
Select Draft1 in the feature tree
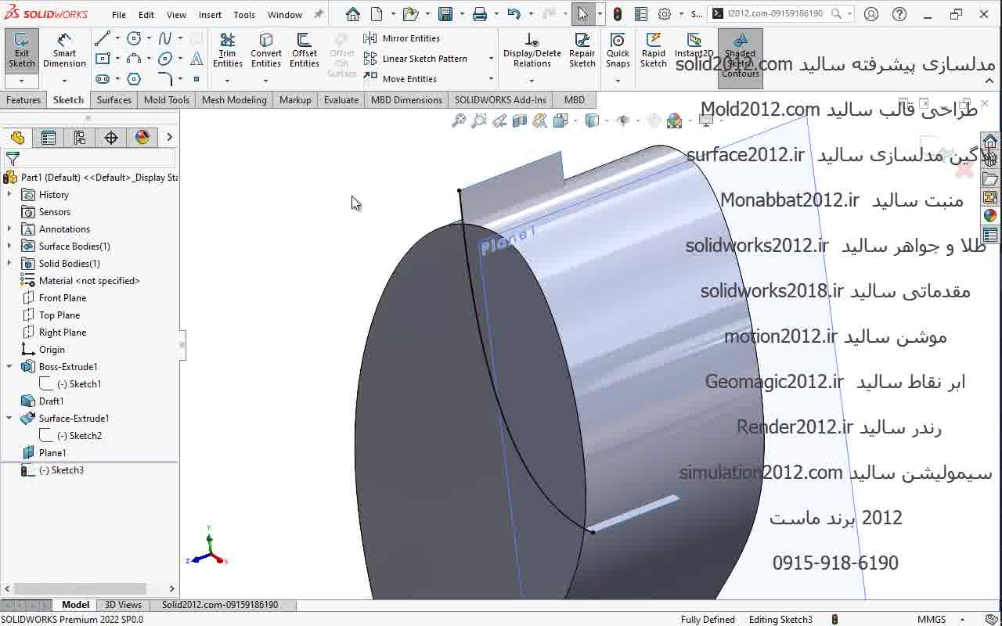pyautogui.click(x=52, y=401)
